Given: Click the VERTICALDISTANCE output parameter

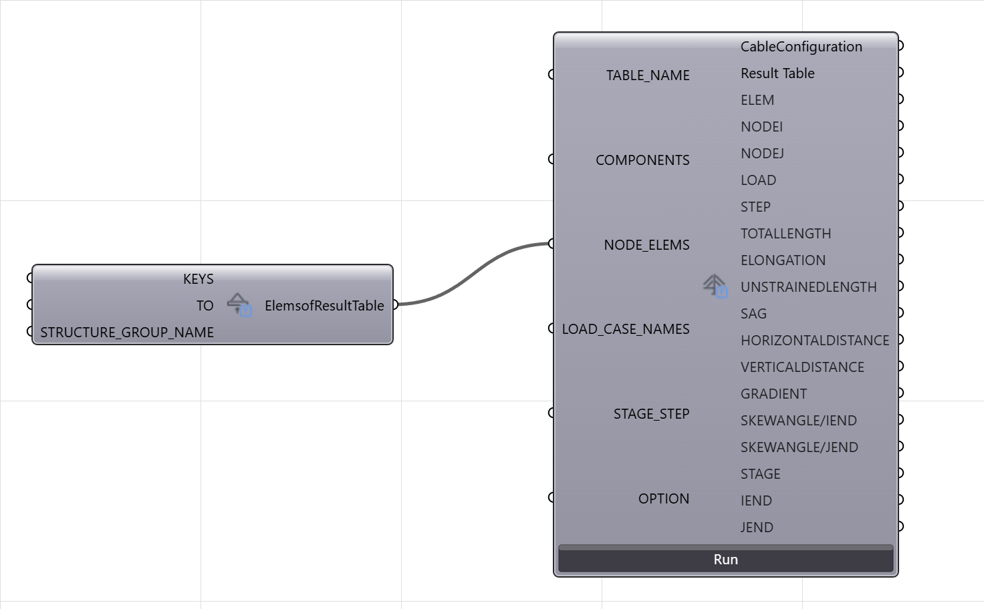Looking at the screenshot, I should point(802,367).
